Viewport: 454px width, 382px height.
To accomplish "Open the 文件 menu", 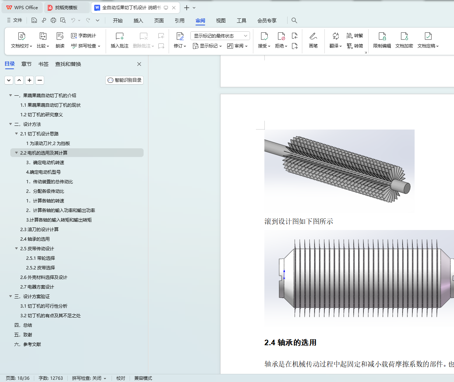I will [15, 20].
